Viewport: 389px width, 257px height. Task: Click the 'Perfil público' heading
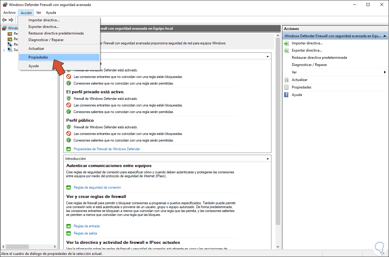coord(80,120)
